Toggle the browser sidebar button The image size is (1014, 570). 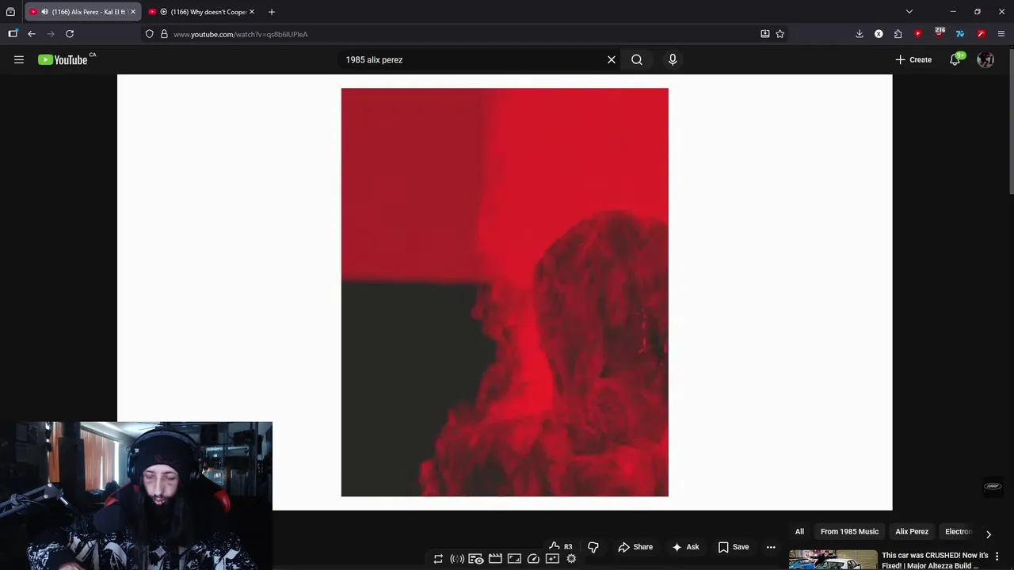pos(13,34)
